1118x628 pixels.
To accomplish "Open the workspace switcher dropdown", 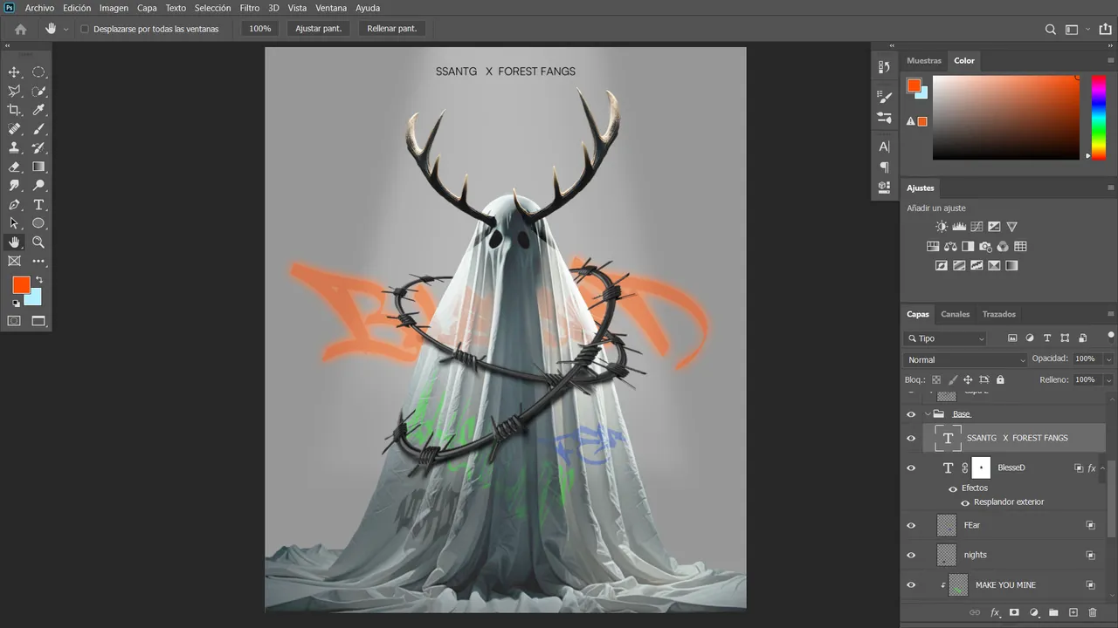I will click(1087, 29).
